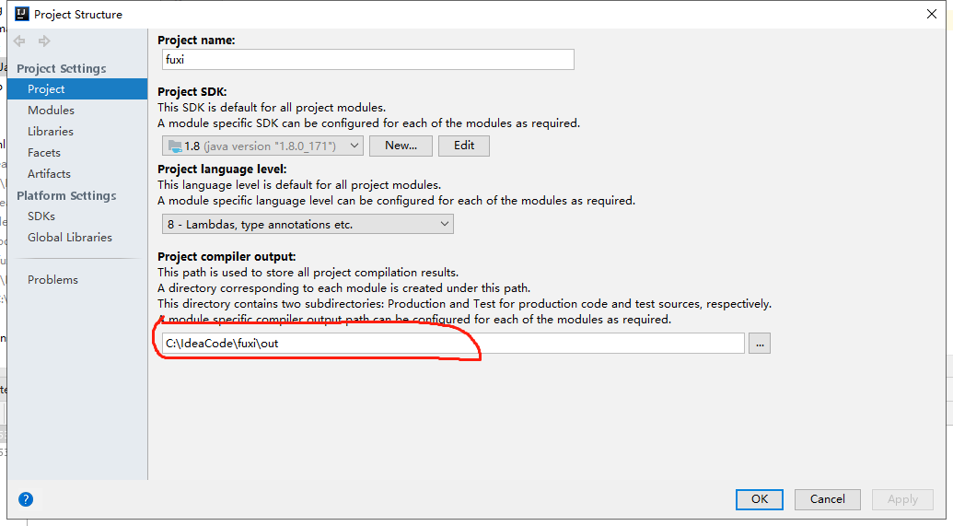Close the Project Structure dialog
953x526 pixels.
coord(931,14)
